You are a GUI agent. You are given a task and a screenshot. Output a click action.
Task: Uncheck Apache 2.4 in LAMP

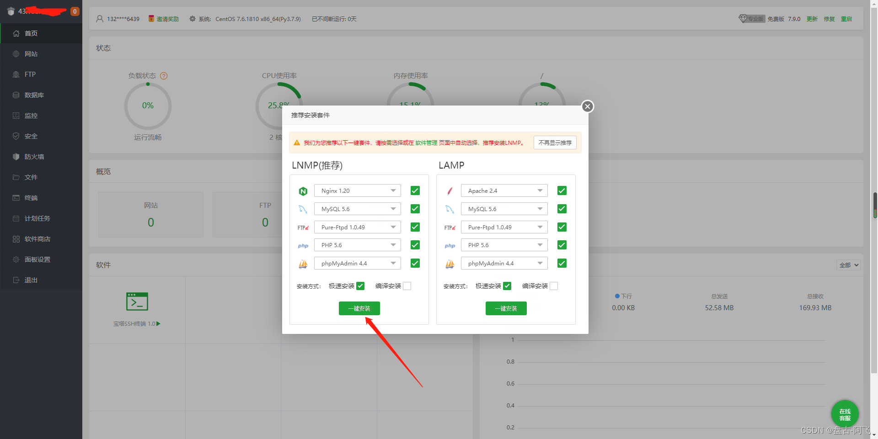click(562, 190)
